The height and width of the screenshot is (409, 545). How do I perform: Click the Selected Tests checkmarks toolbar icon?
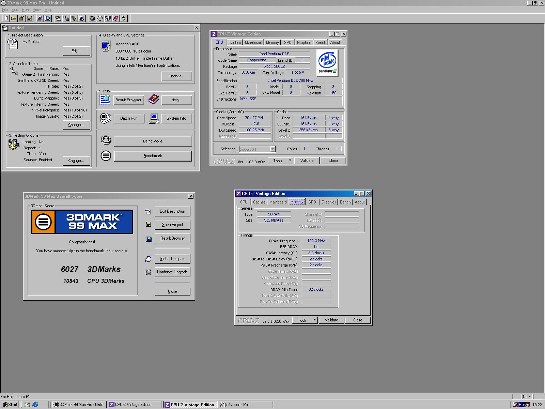pos(66,18)
